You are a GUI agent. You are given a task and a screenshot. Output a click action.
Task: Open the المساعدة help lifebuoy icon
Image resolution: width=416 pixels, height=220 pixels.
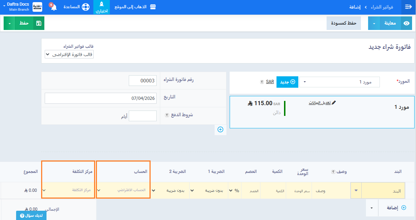point(85,7)
